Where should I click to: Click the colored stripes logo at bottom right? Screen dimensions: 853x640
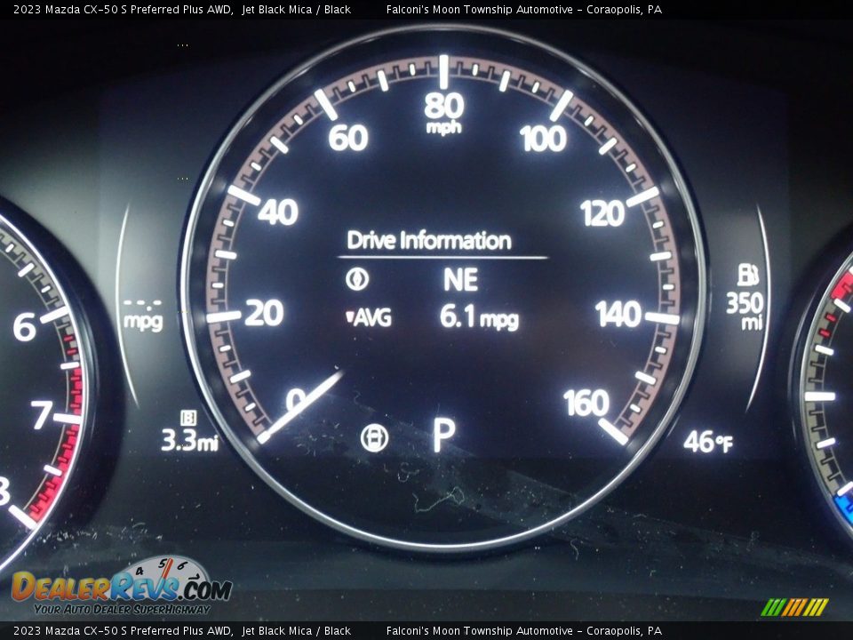pyautogui.click(x=794, y=607)
